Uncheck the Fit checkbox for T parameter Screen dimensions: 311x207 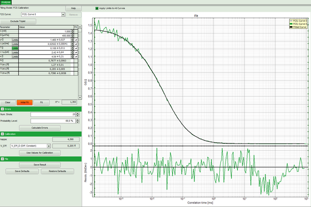(x=76, y=47)
